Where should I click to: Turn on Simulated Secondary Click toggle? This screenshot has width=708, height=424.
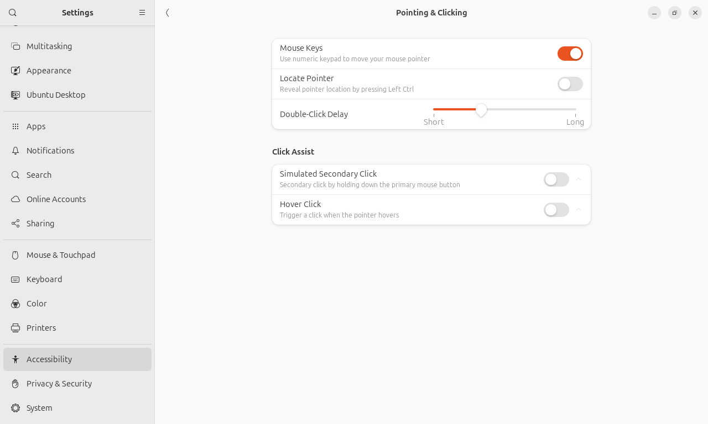[556, 179]
